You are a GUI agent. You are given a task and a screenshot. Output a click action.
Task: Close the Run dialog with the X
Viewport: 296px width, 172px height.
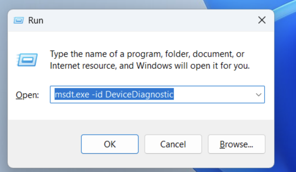coord(262,20)
